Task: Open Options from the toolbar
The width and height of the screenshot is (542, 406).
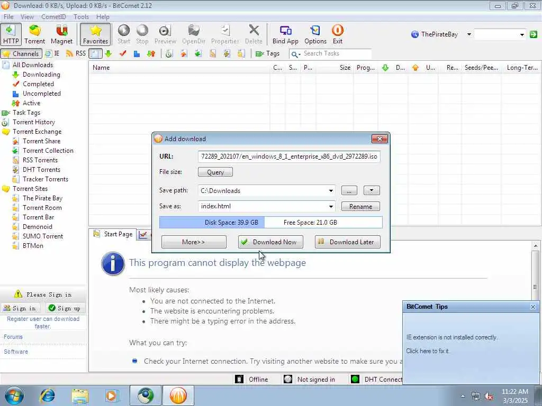Action: 315,34
